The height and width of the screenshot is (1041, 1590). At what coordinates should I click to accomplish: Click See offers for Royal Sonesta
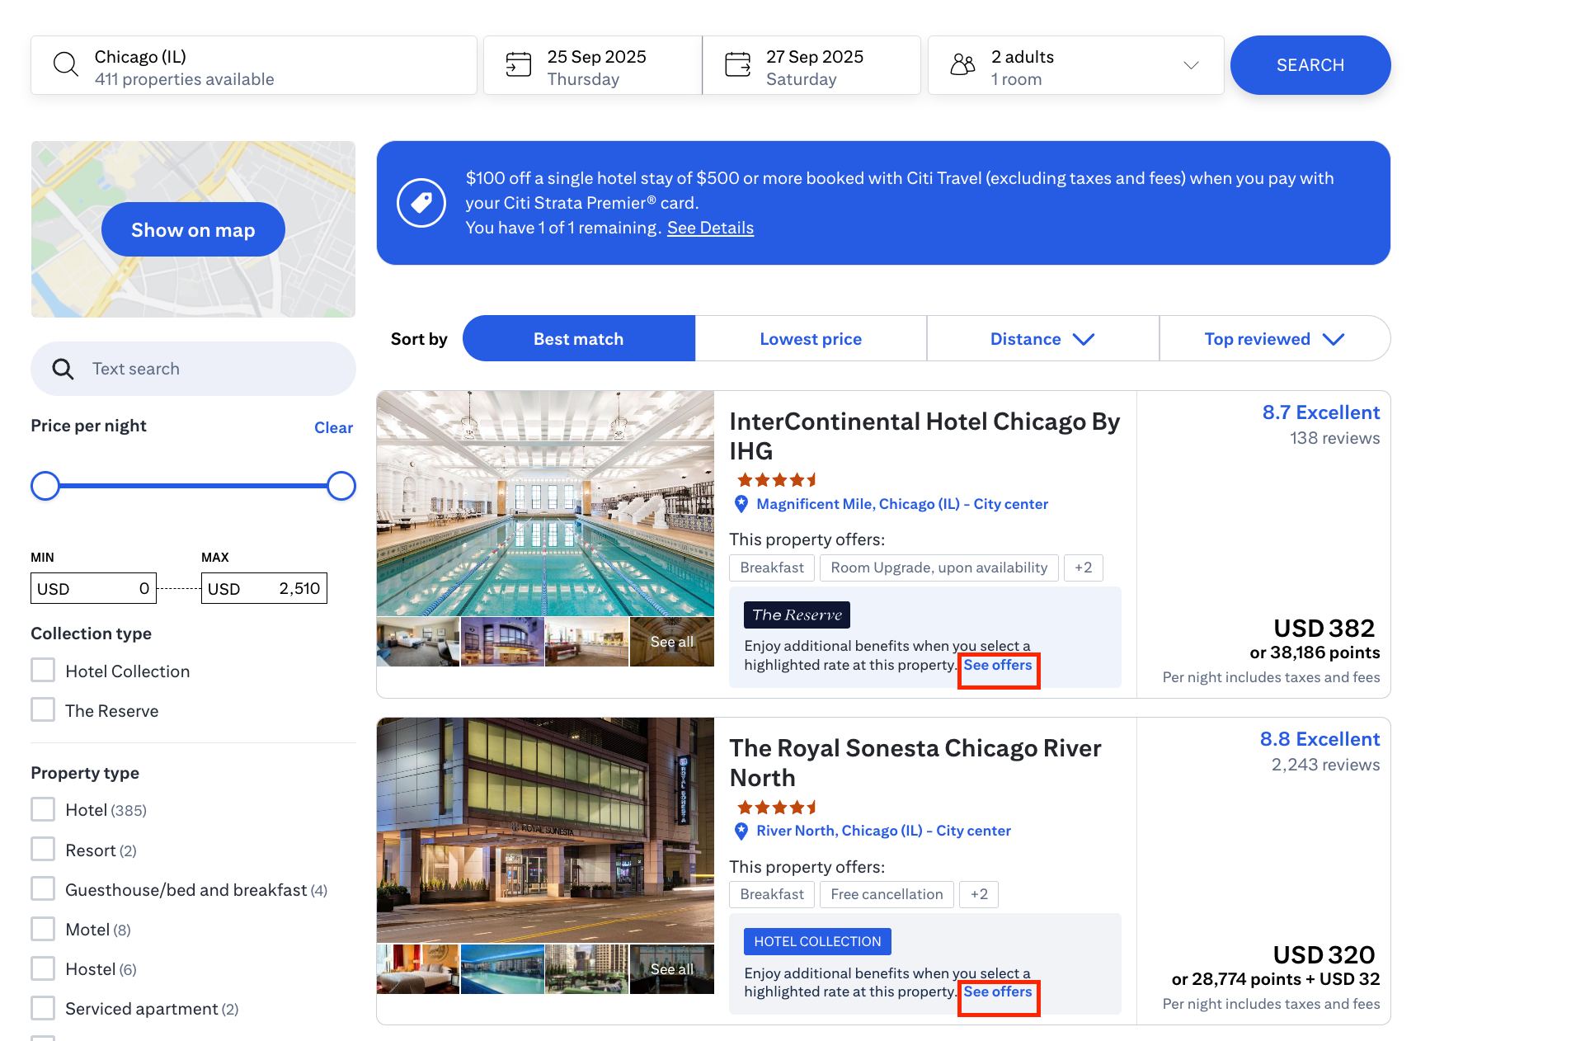998,992
